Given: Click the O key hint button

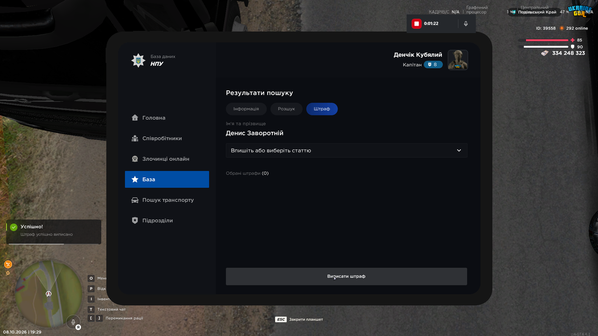Looking at the screenshot, I should point(92,278).
